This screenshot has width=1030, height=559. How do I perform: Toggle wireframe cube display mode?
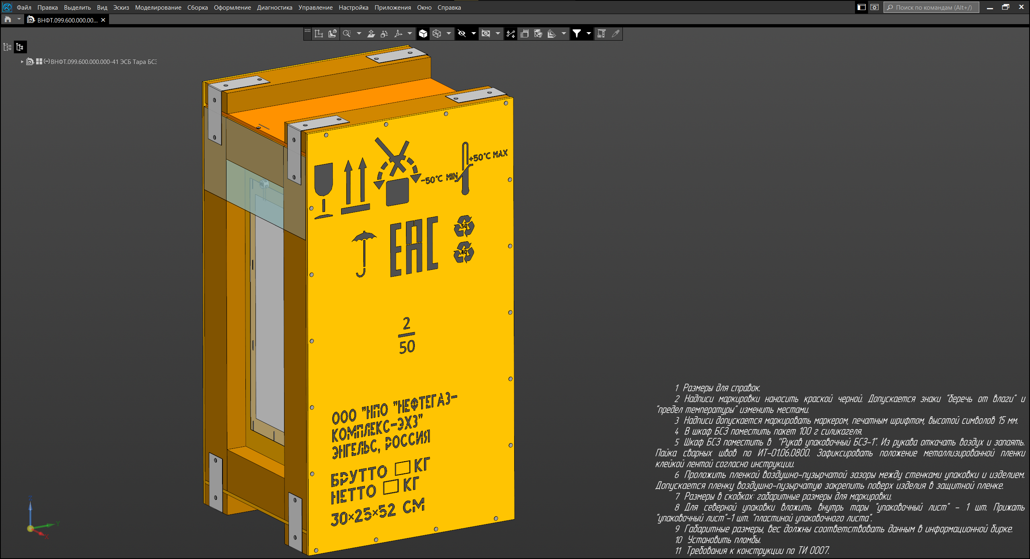437,34
